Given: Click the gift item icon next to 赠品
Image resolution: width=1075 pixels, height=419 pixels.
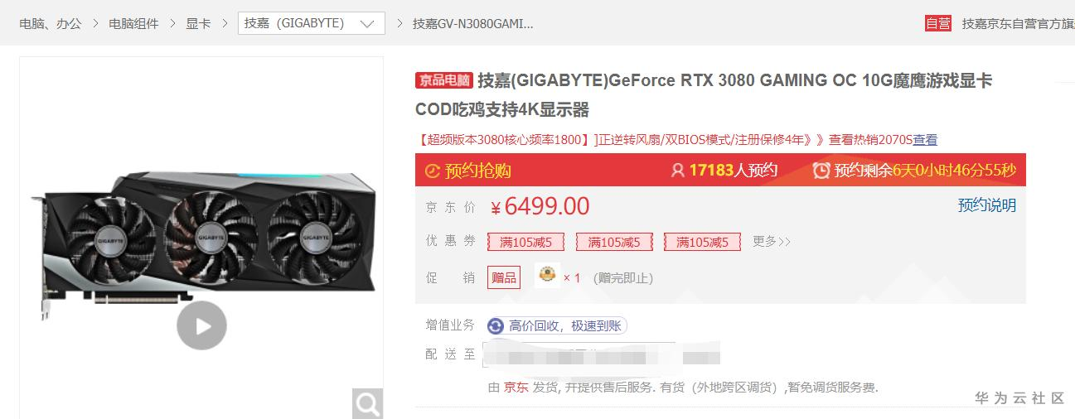Looking at the screenshot, I should click(547, 275).
